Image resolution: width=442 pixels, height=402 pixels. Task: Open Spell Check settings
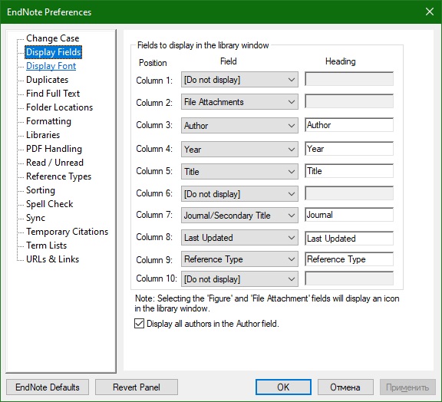click(x=49, y=204)
